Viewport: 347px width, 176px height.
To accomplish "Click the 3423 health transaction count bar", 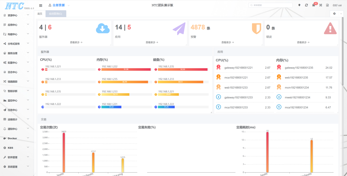I will point(64,152).
